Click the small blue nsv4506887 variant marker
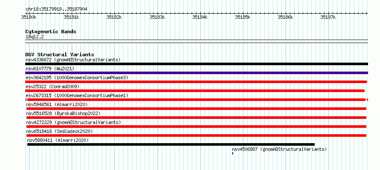Image resolution: width=380 pixels, height=170 pixels. tap(233, 153)
